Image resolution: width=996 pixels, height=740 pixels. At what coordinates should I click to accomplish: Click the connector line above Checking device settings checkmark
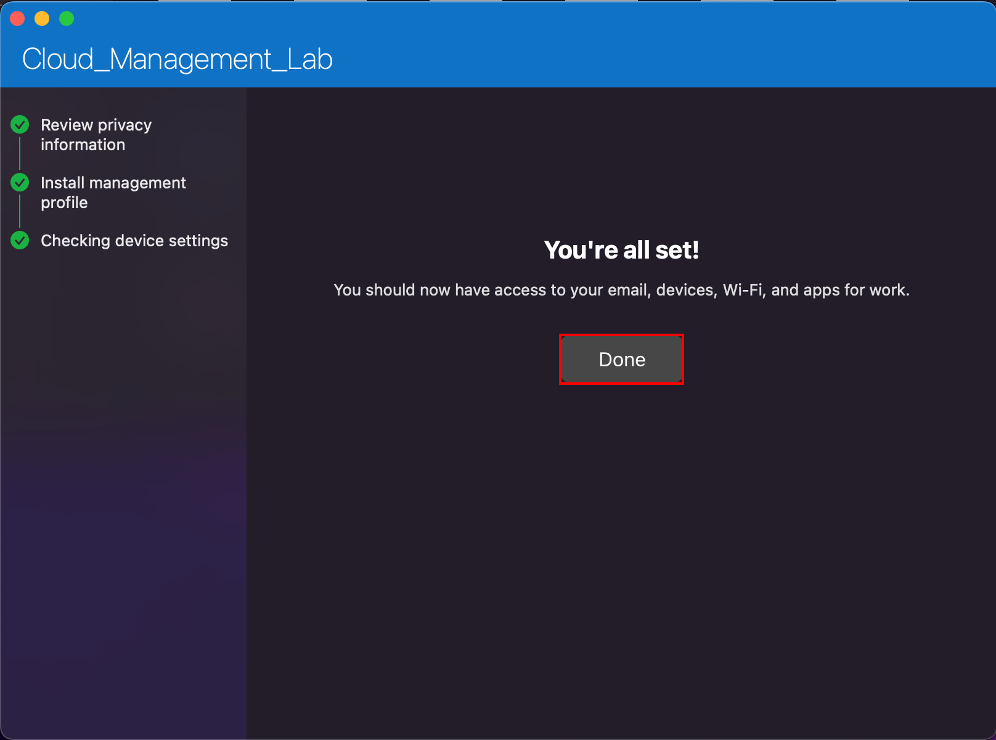(x=20, y=211)
